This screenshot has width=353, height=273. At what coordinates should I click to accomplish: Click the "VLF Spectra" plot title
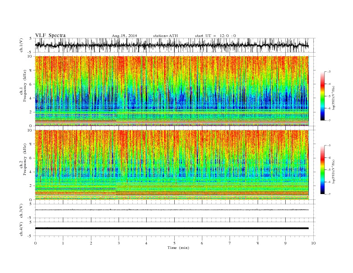50,35
